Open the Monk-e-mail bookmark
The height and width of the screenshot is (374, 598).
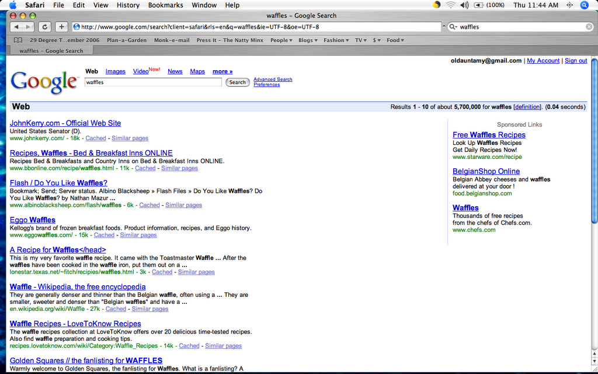coord(172,40)
